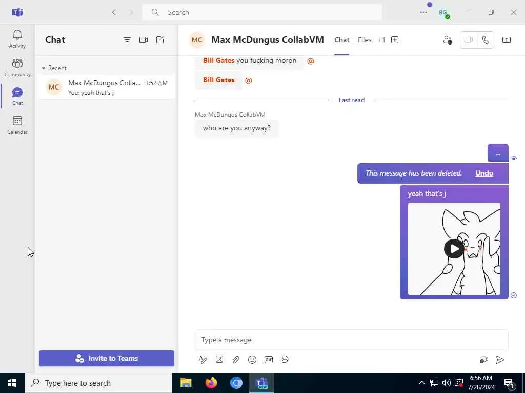Click the 'who are you anyway?' message
This screenshot has width=525, height=393.
pyautogui.click(x=237, y=128)
